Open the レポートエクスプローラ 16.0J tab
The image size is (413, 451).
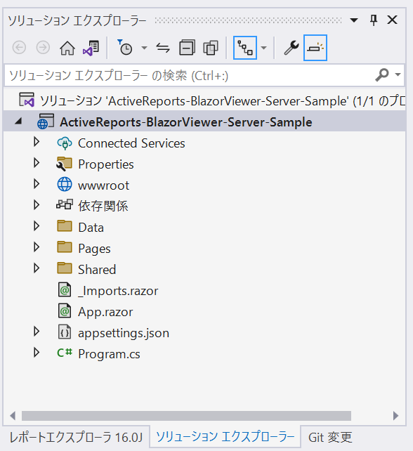click(76, 438)
